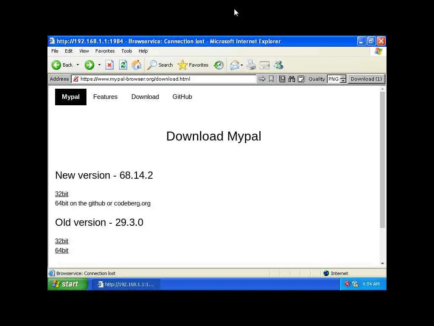Open the Edit menu
The image size is (434, 326).
69,51
